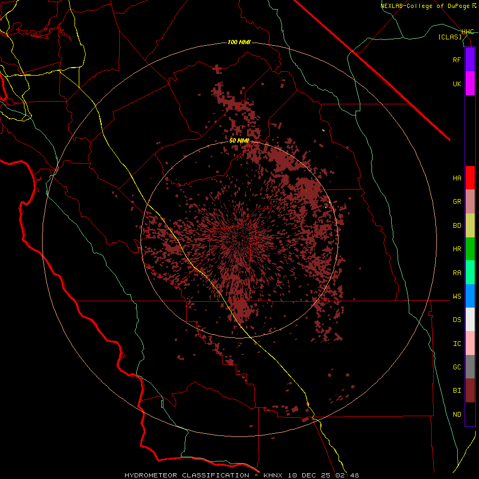Click the UK magenta legend swatch
Screen dimensions: 479x479
(470, 84)
